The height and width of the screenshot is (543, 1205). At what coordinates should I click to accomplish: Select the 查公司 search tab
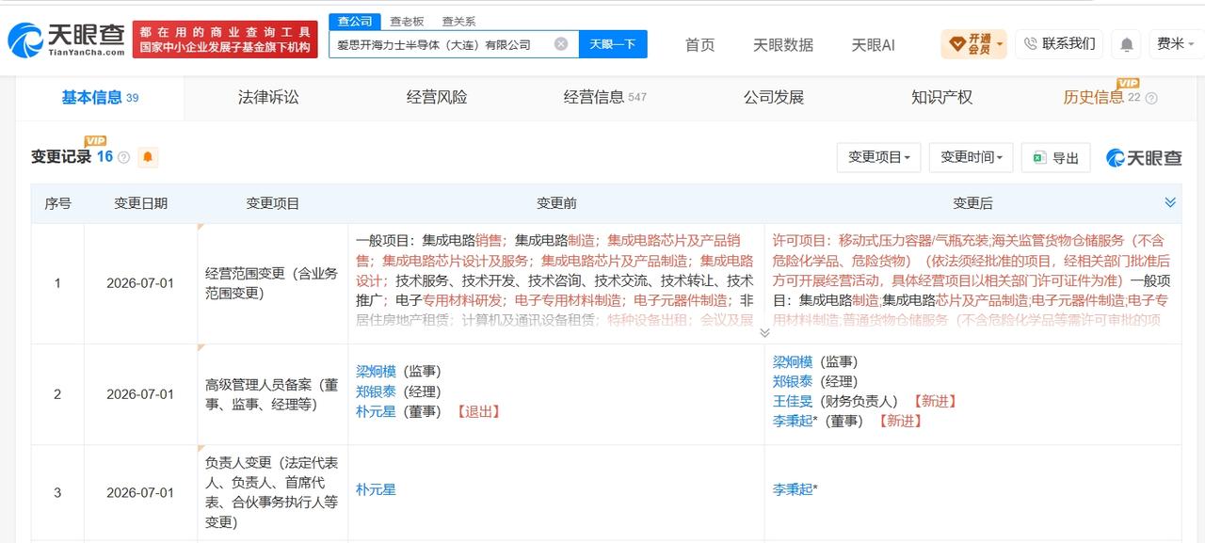pos(355,21)
